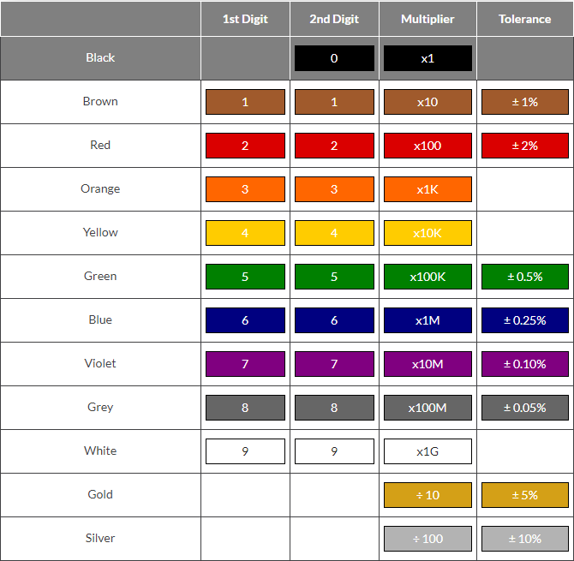Image resolution: width=574 pixels, height=561 pixels.
Task: Click the White x1G multiplier swatch
Action: pos(428,451)
